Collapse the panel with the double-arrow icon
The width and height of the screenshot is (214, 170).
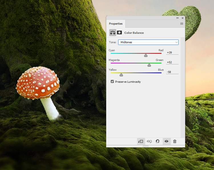coord(177,18)
